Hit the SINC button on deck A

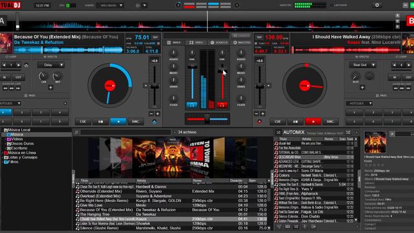[136, 122]
